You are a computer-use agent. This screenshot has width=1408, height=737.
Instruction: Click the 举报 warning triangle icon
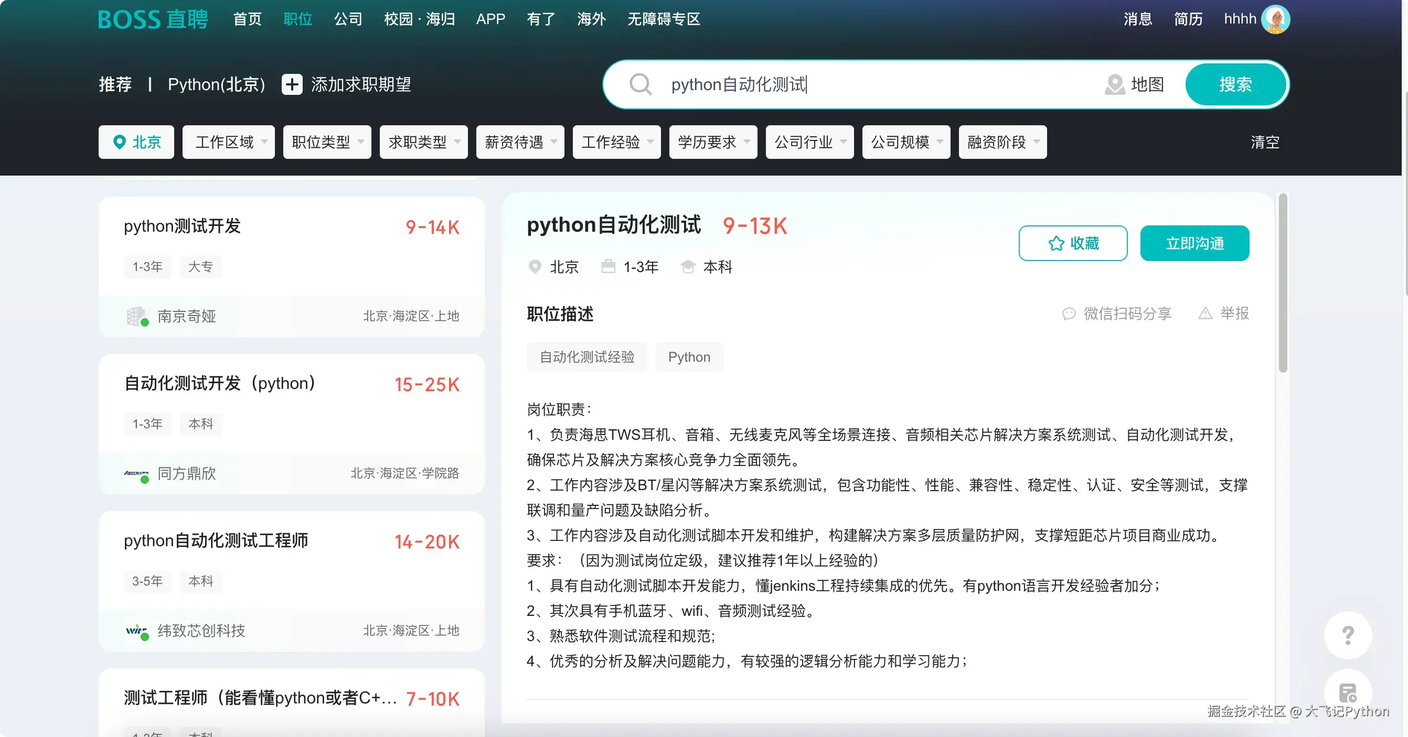pyautogui.click(x=1205, y=313)
